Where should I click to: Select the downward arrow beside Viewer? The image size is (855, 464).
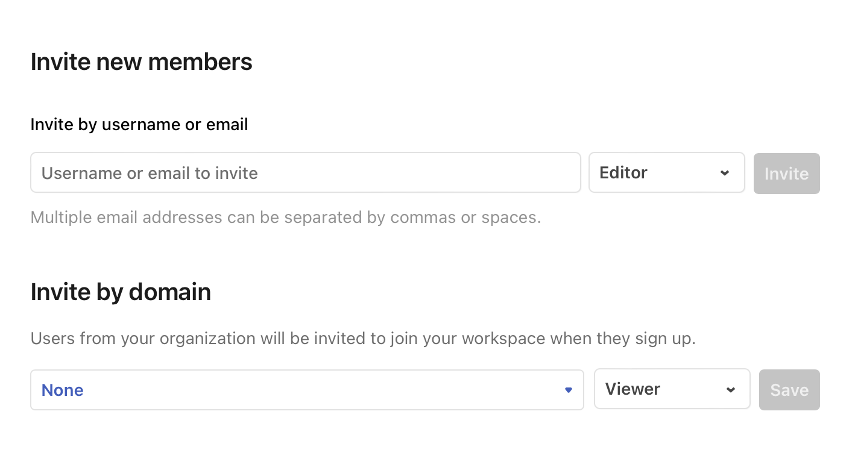(730, 389)
